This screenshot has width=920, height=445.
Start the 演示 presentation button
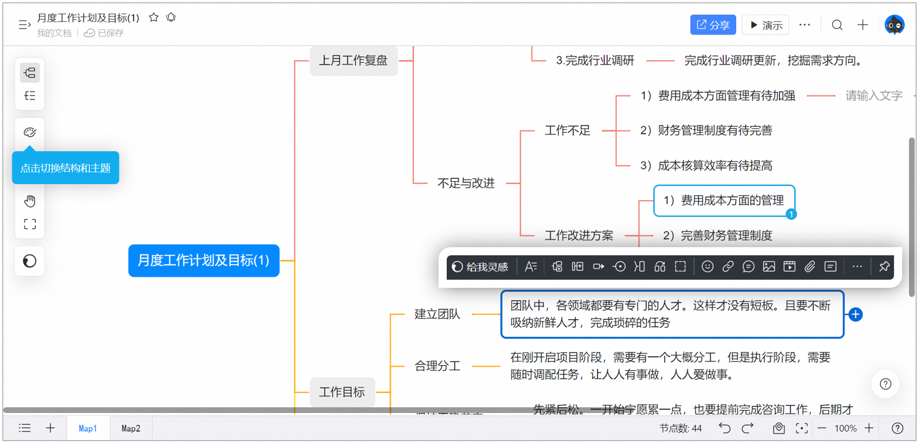[765, 25]
